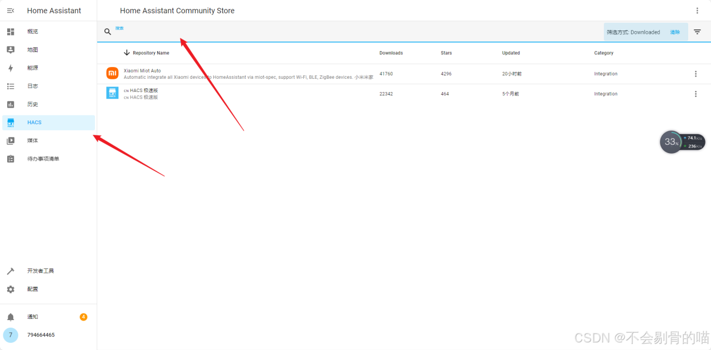
Task: Select the 22342 downloads cell
Action: coord(386,94)
